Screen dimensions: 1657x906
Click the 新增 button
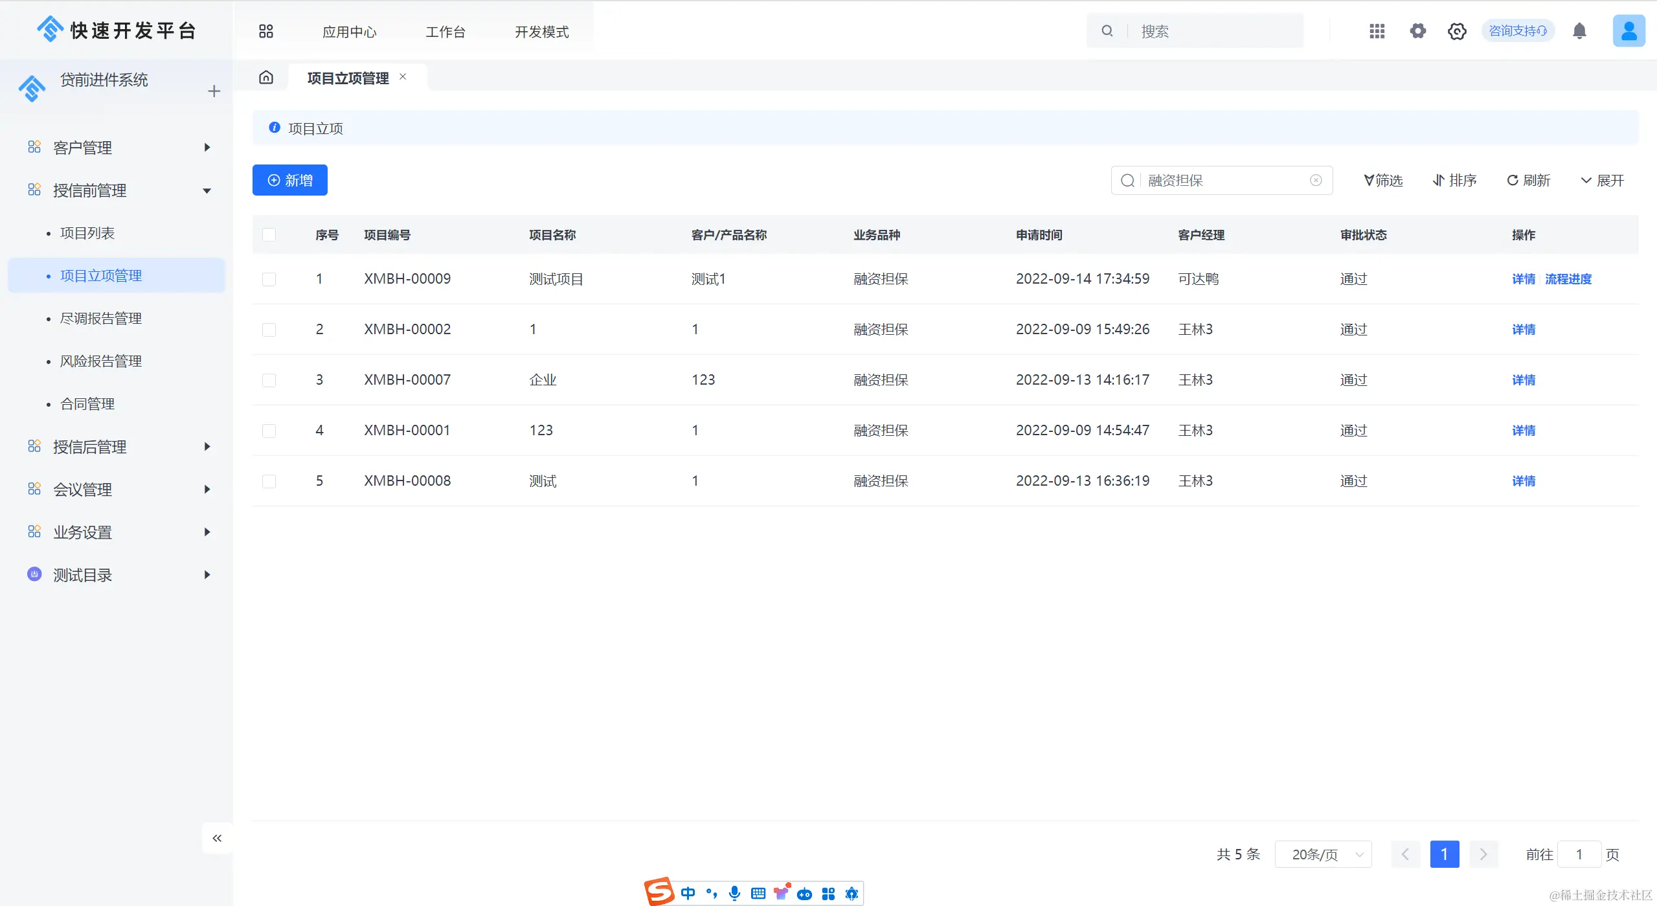click(290, 180)
